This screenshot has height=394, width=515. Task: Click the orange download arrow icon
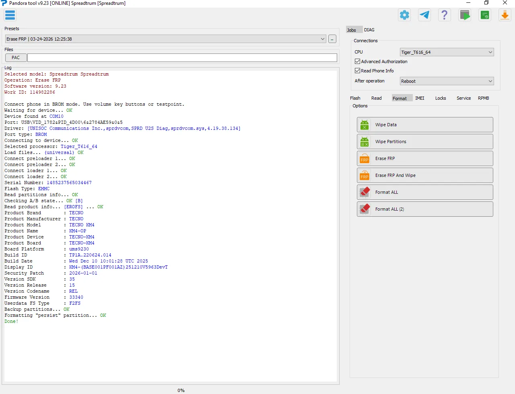[x=505, y=15]
